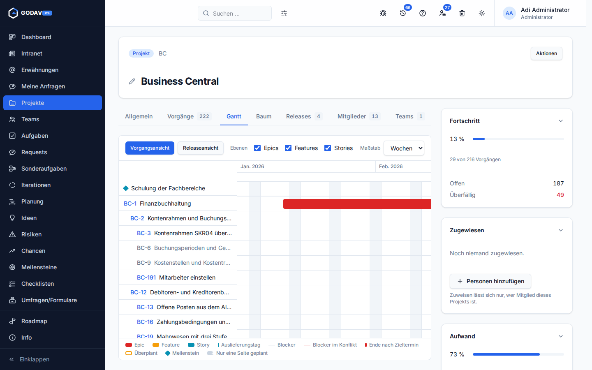The height and width of the screenshot is (370, 592).
Task: Collapse the Fortschritt panel
Action: coord(561,121)
